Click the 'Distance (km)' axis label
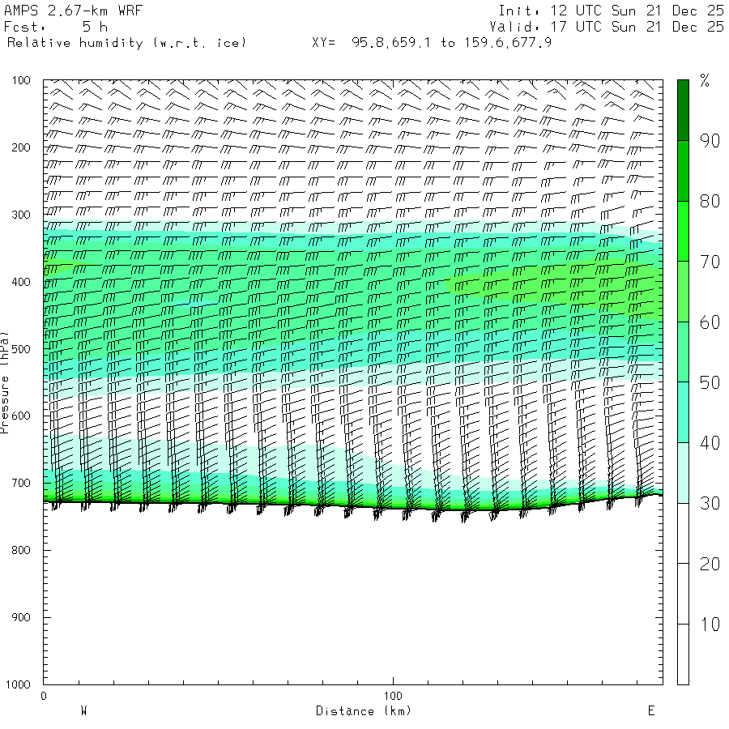The height and width of the screenshot is (729, 729). 363,711
